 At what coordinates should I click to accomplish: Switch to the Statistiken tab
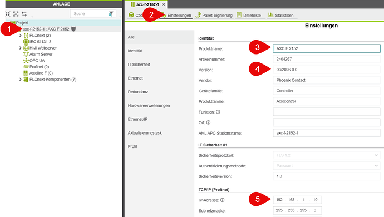coord(281,15)
